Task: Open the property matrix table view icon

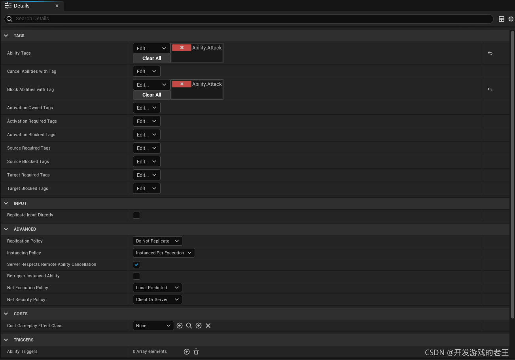Action: 502,19
